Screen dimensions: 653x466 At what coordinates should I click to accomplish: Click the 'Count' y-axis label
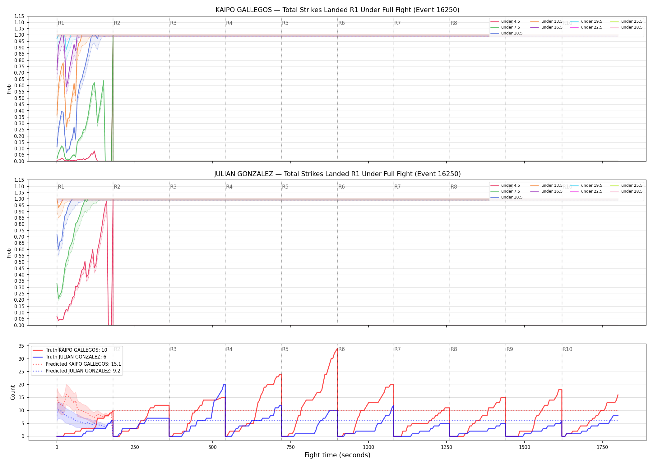tap(13, 392)
